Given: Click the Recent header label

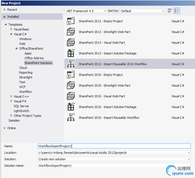Looking at the screenshot, I should [12, 10].
